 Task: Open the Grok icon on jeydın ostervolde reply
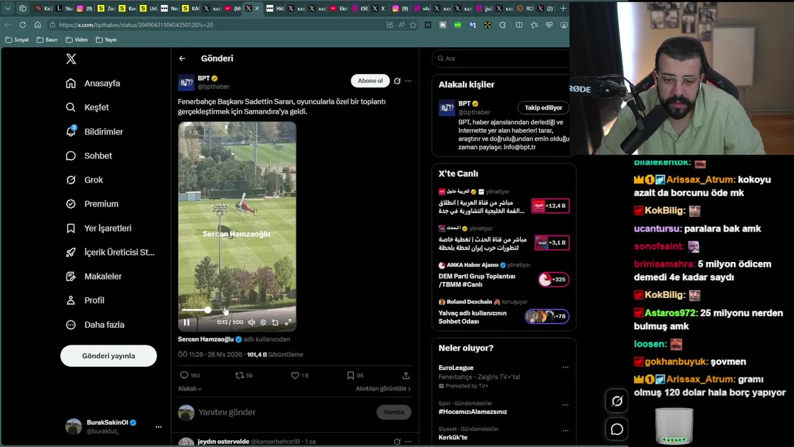[397, 441]
